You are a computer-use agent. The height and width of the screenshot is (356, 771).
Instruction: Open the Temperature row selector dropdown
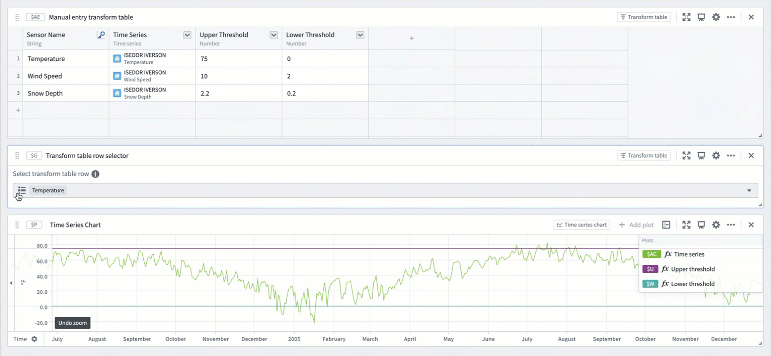coord(749,190)
